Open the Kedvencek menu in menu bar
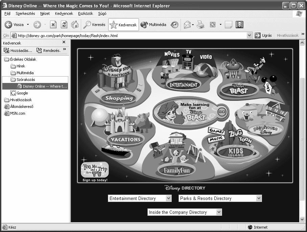This screenshot has height=232, width=307. click(64, 13)
